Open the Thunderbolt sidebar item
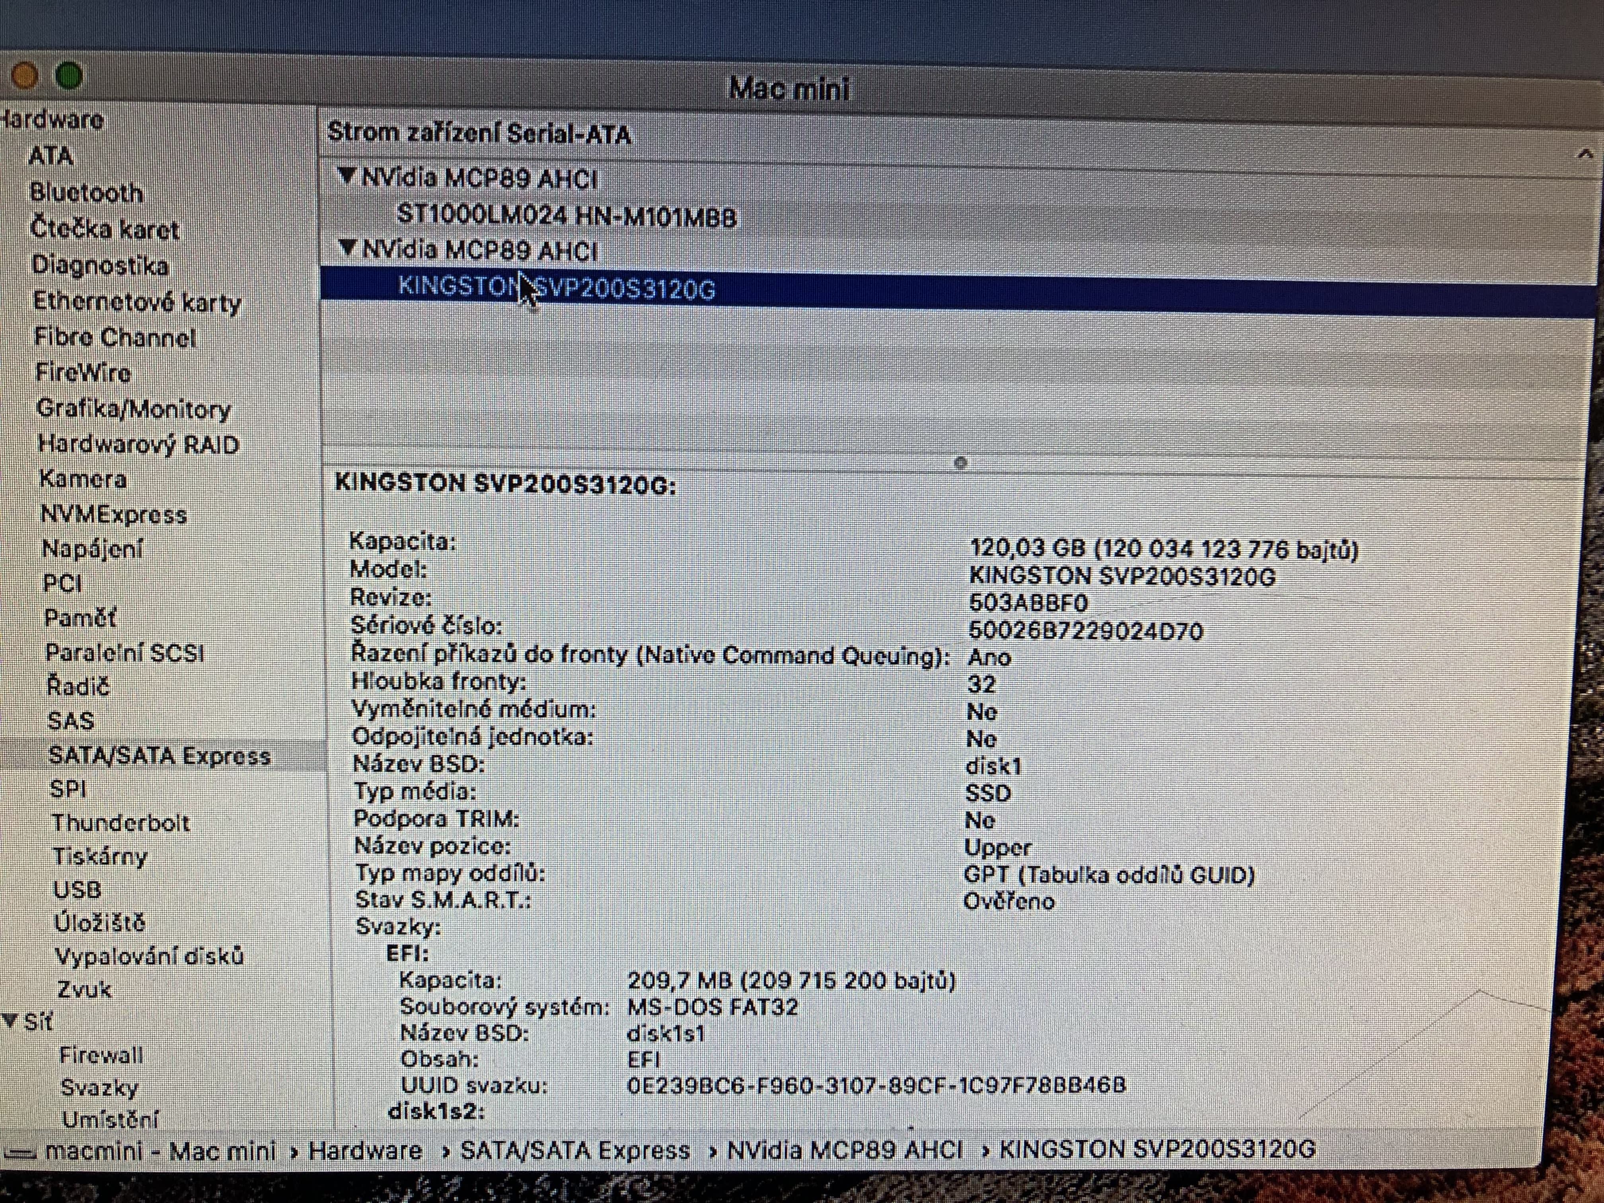This screenshot has height=1203, width=1604. 121,823
